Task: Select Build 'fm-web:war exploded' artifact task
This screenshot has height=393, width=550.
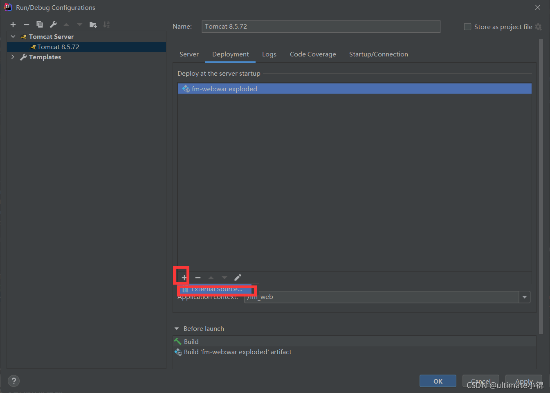Action: [x=354, y=352]
